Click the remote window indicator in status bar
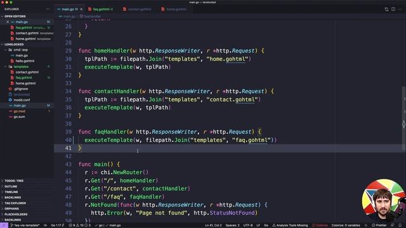This screenshot has height=228, width=406. [x=4, y=225]
